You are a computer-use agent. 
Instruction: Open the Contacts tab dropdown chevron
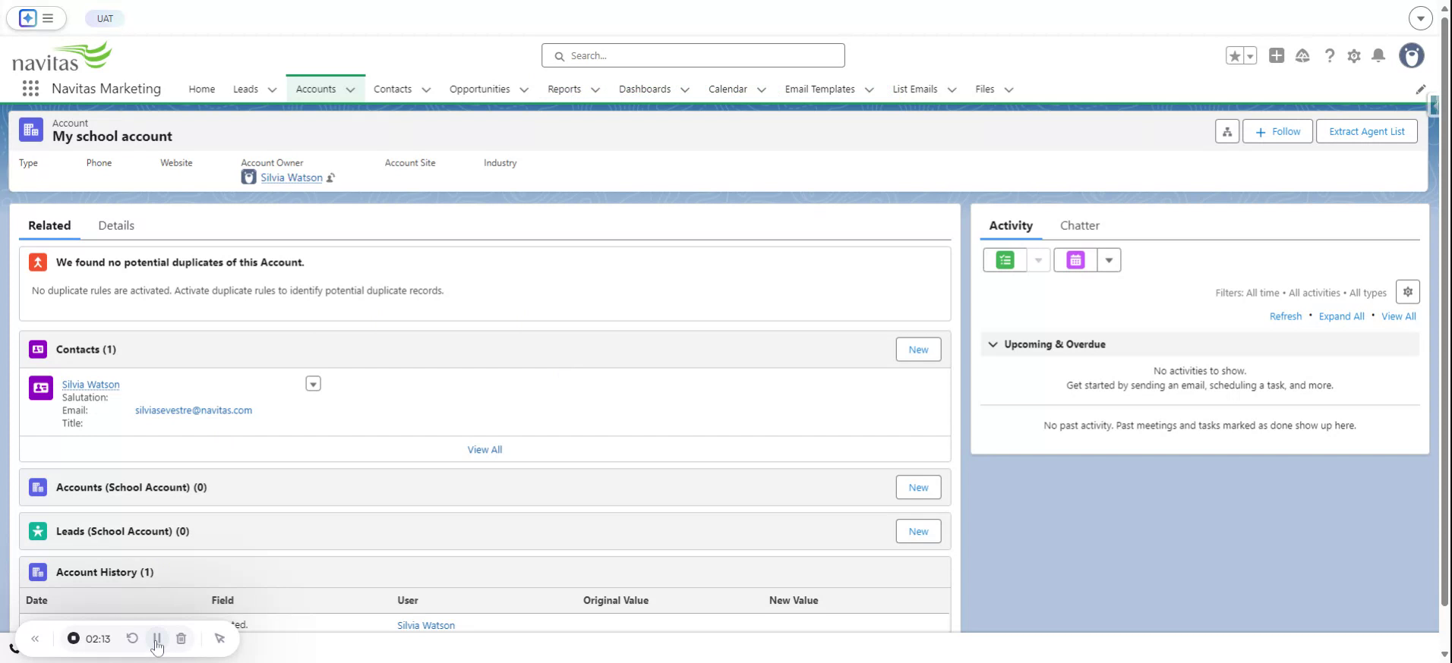[x=426, y=90]
